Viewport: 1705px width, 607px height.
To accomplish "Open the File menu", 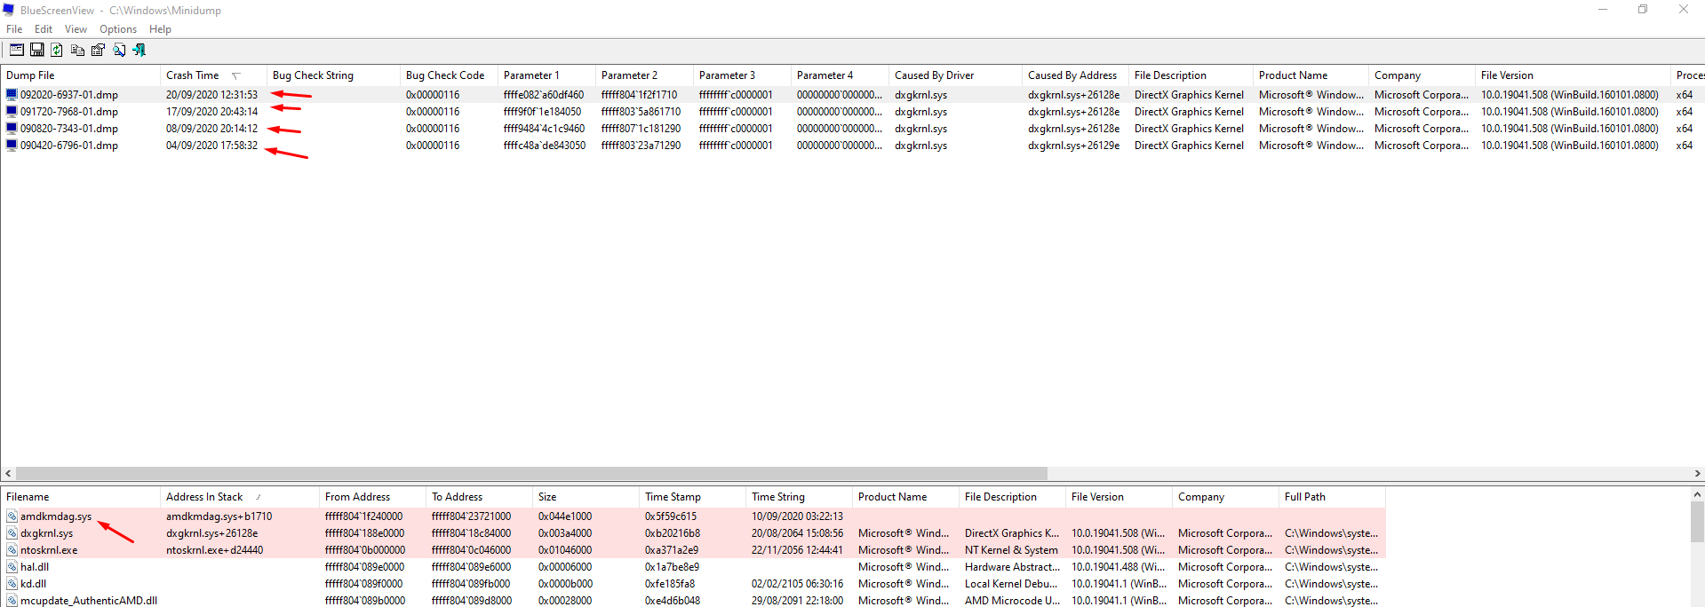I will pyautogui.click(x=14, y=29).
